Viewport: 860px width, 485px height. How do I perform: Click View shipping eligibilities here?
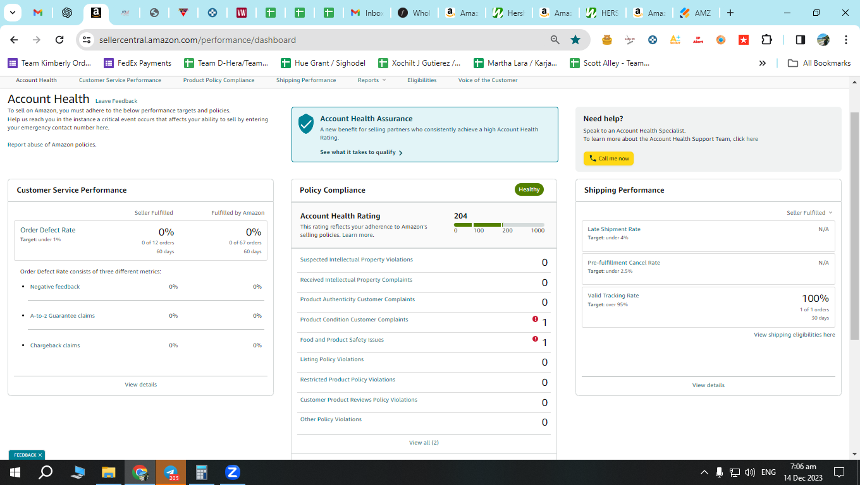point(794,335)
